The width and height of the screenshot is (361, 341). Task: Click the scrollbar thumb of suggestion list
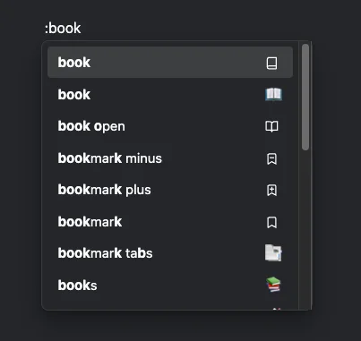305,97
